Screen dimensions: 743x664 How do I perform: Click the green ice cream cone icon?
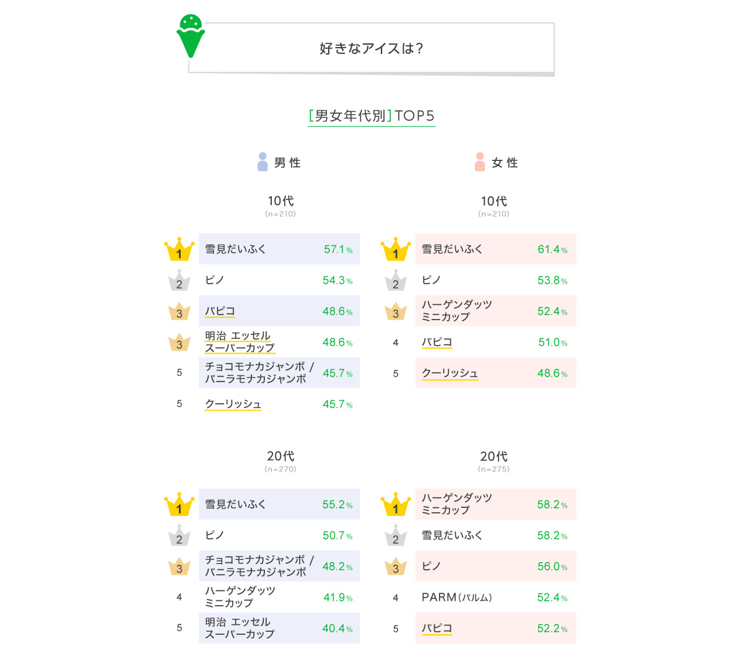pos(191,36)
